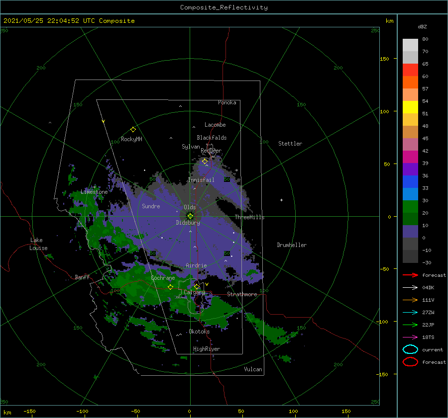Image resolution: width=448 pixels, height=418 pixels.
Task: Click the Limestone label
Action: 94,192
